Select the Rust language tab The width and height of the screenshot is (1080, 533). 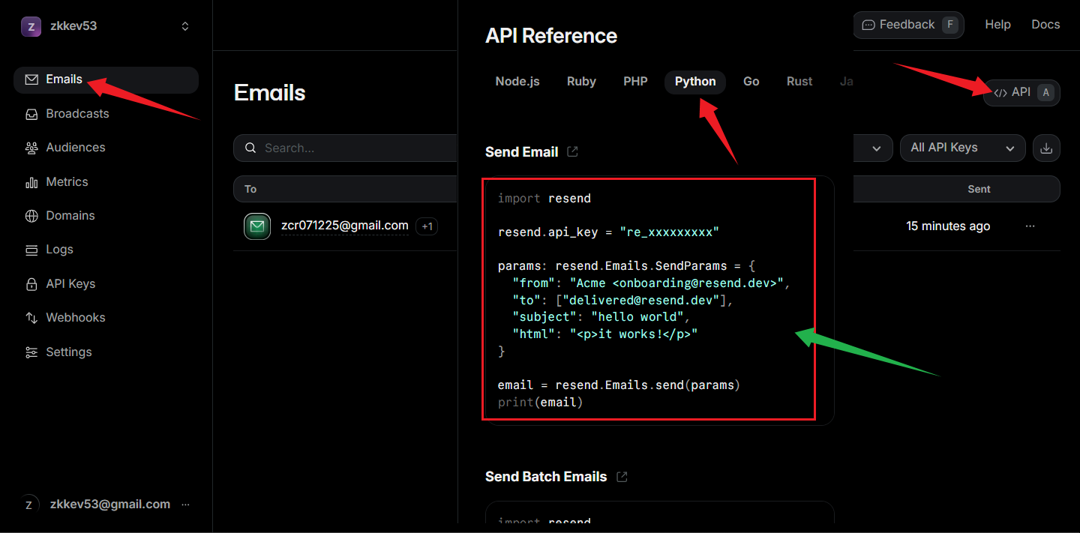click(799, 82)
